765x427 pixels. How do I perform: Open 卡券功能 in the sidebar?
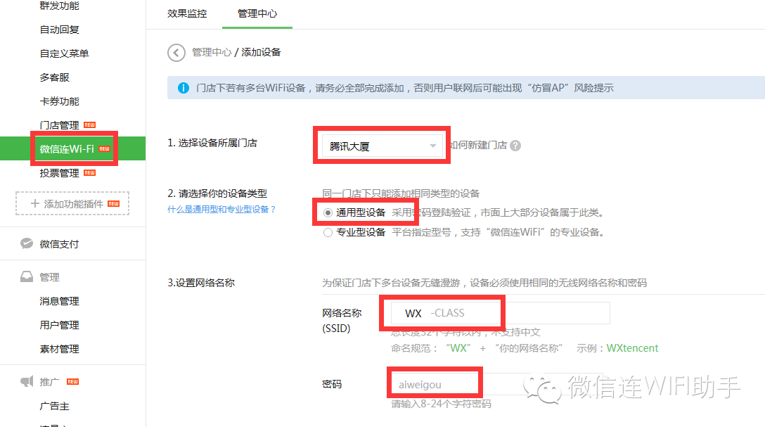point(60,101)
